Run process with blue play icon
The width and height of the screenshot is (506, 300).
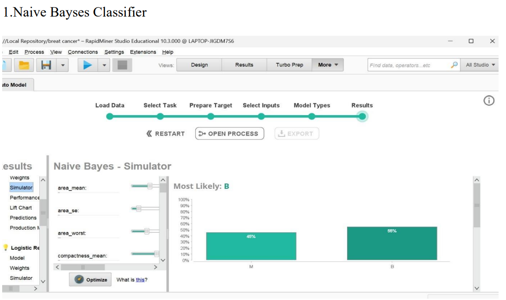click(88, 65)
